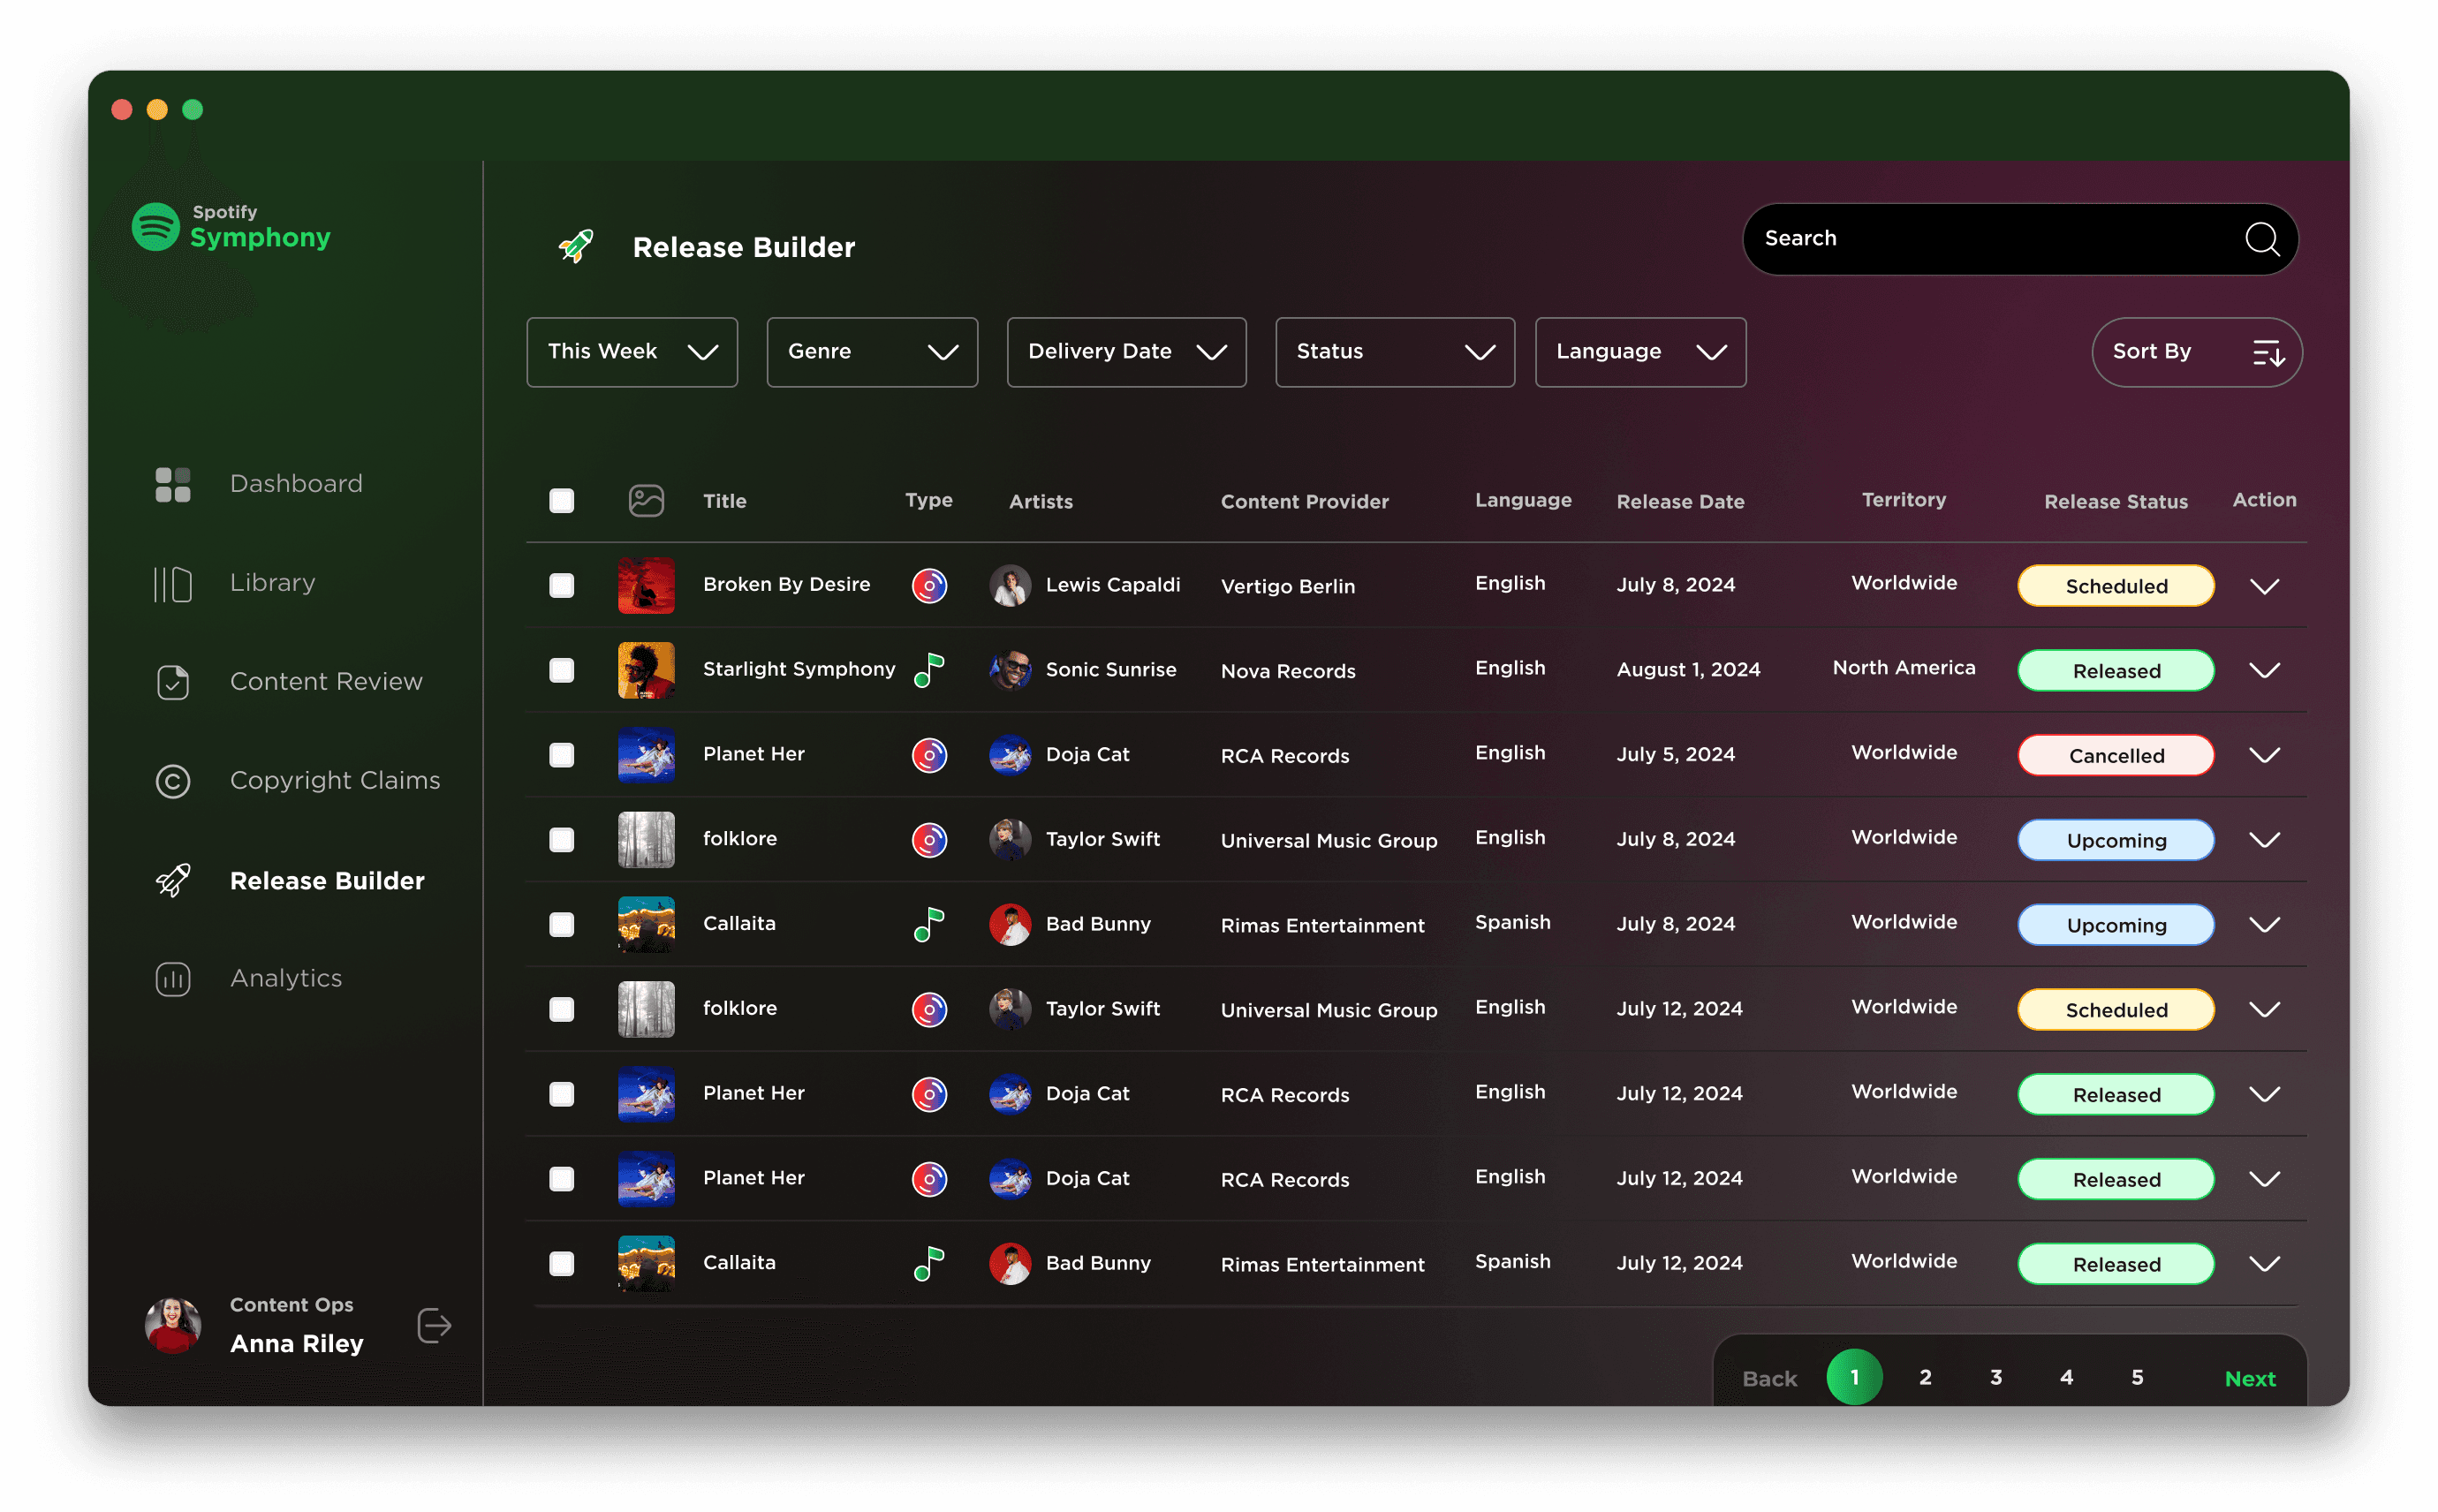Tick the checkbox for Broken By Desire

(561, 585)
